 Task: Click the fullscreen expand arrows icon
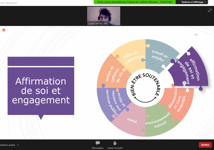[210, 10]
